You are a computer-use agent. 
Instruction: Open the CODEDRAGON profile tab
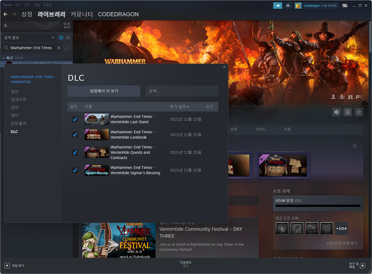click(x=118, y=14)
